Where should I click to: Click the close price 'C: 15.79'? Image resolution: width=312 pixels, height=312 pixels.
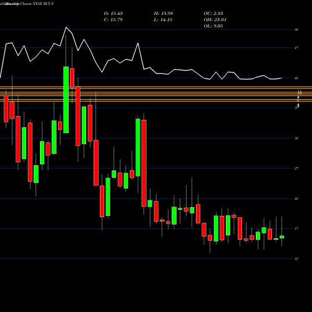click(113, 20)
